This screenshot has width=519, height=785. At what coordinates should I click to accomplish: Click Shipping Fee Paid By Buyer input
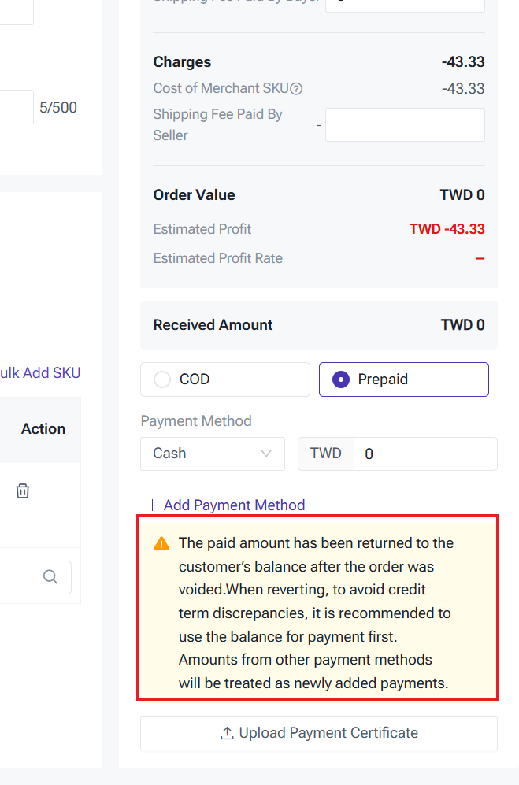click(x=405, y=4)
